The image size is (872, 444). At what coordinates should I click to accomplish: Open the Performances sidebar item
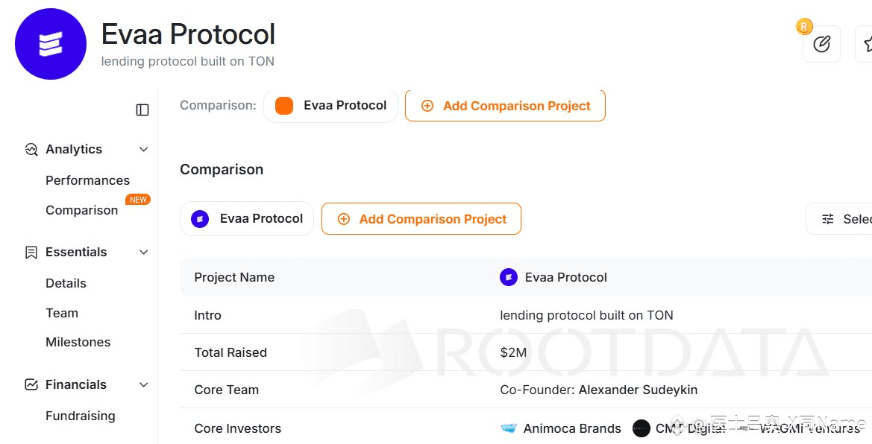click(87, 180)
